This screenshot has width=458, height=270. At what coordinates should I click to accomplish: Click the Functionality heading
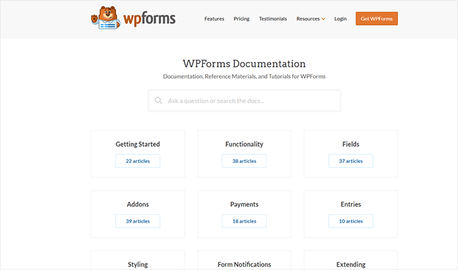244,144
